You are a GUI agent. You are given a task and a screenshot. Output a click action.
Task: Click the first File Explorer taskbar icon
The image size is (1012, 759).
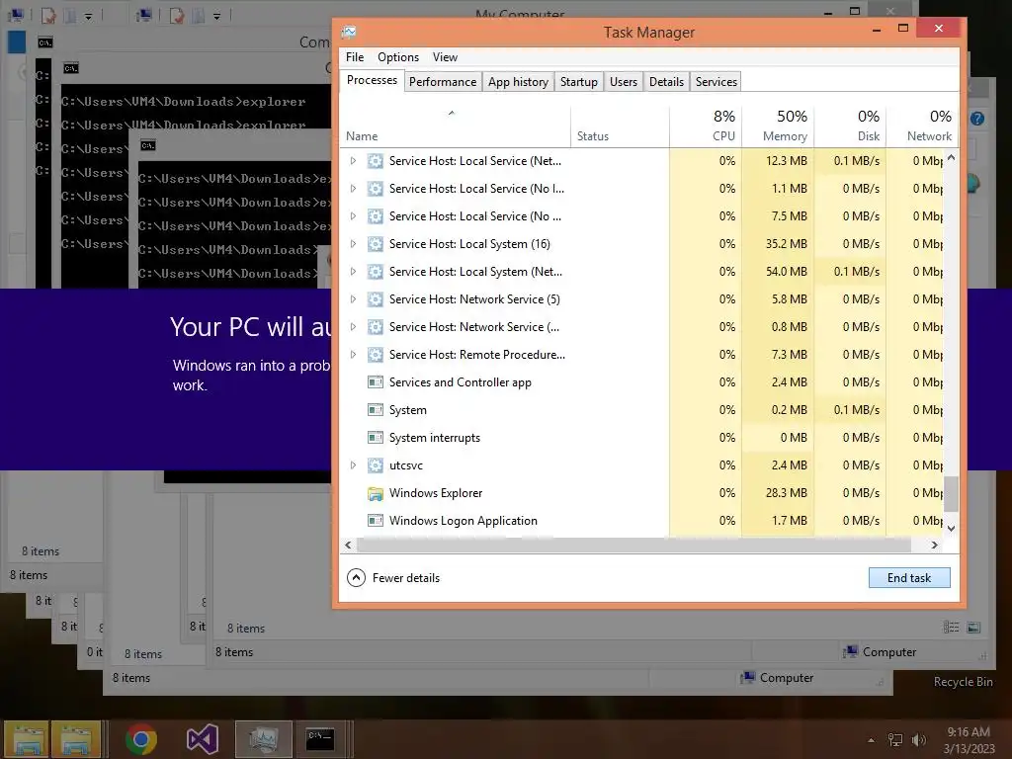click(27, 739)
